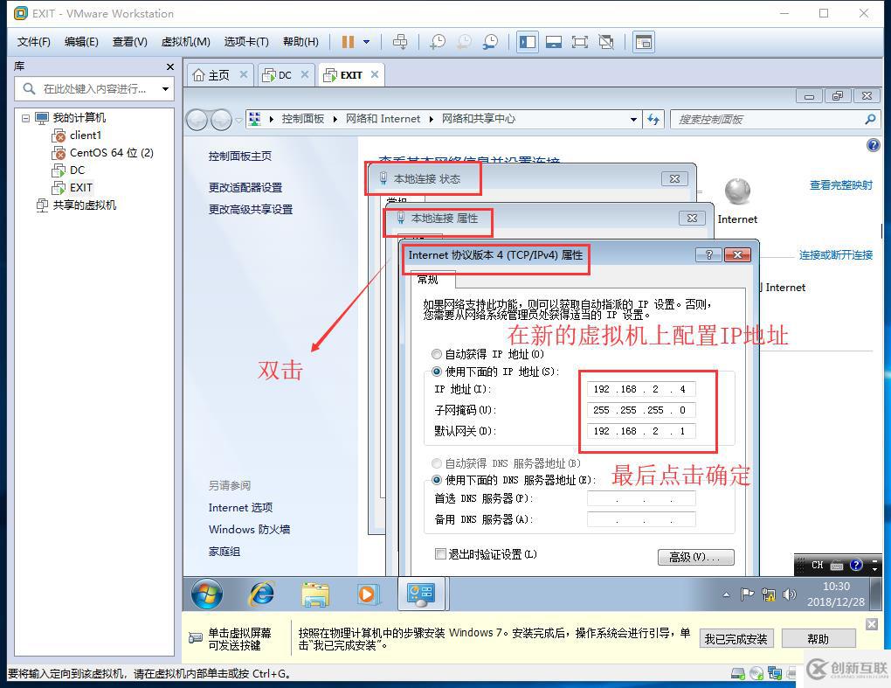Screen dimensions: 891x688
Task: Click the guest back navigation button
Action: [x=197, y=120]
